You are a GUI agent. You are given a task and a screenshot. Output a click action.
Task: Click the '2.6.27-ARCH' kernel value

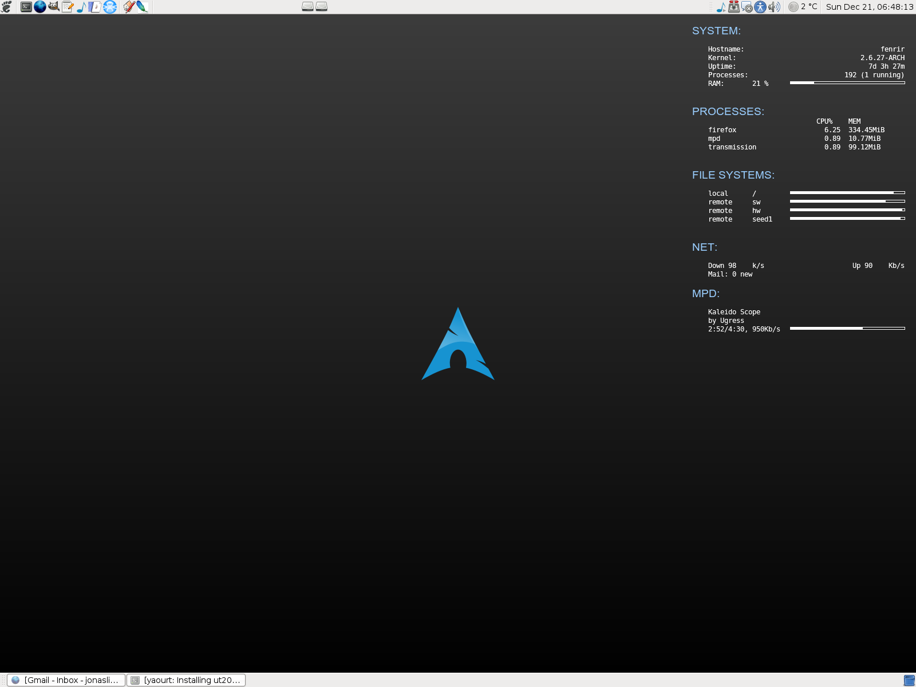[x=882, y=58]
